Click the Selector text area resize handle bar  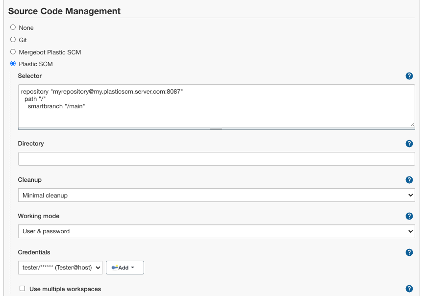pos(216,129)
